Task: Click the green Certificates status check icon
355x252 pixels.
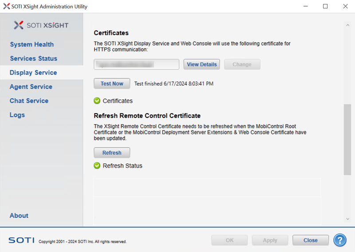Action: tap(97, 101)
